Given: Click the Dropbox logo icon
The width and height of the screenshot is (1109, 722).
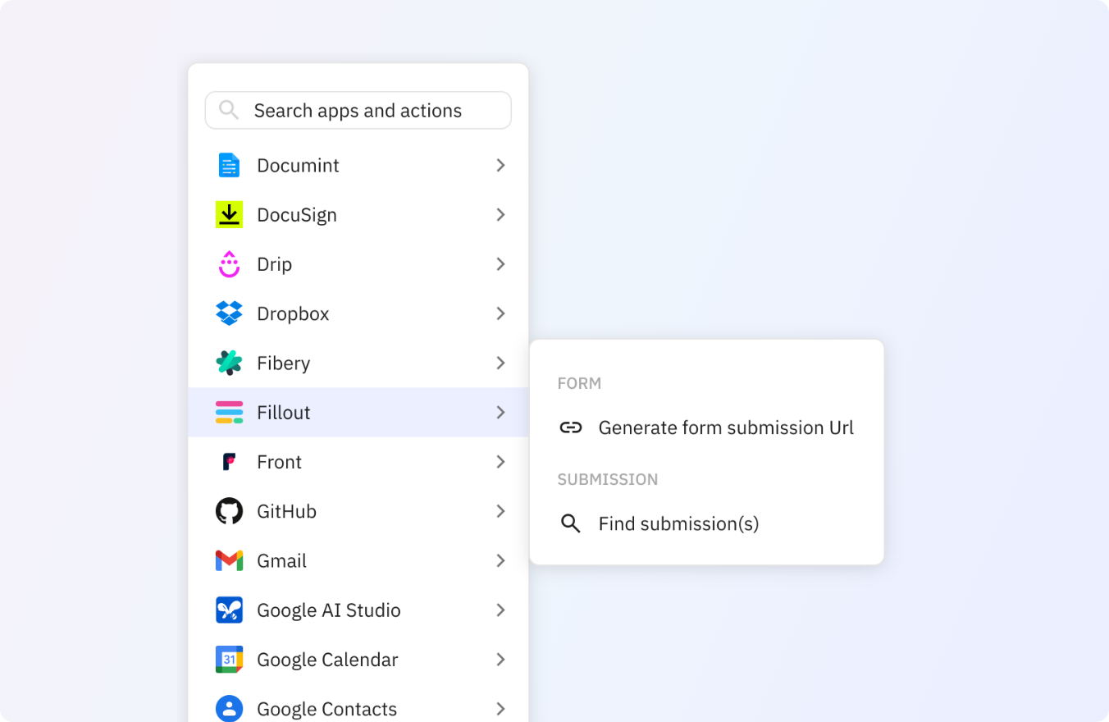Looking at the screenshot, I should [x=229, y=313].
